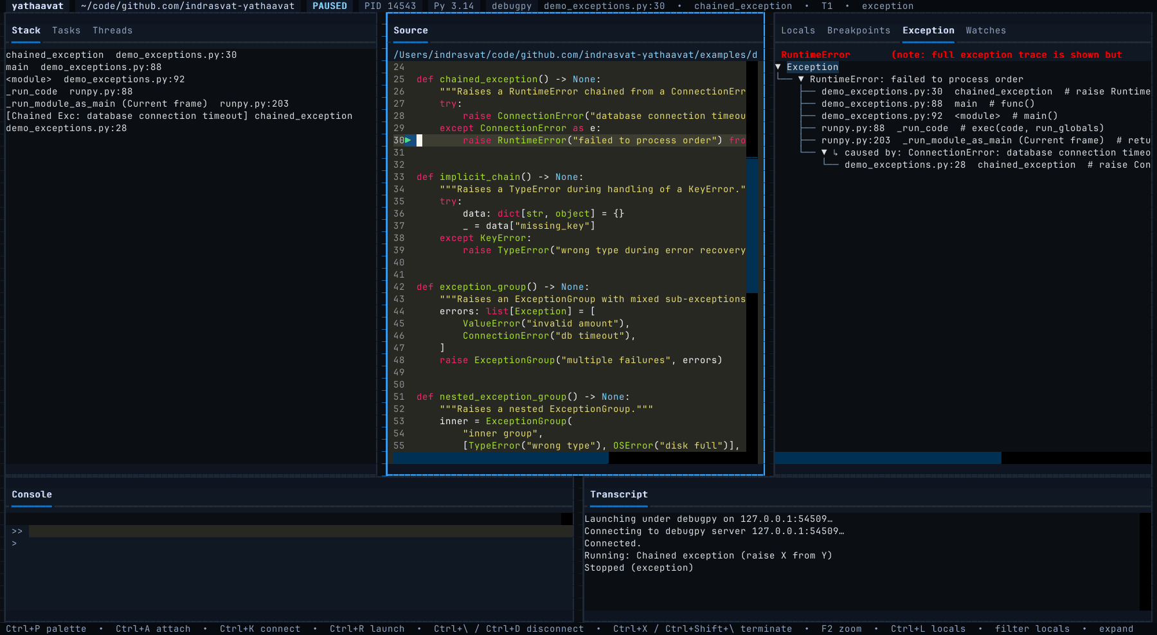Switch to the Stack tab
1157x635 pixels.
tap(26, 30)
